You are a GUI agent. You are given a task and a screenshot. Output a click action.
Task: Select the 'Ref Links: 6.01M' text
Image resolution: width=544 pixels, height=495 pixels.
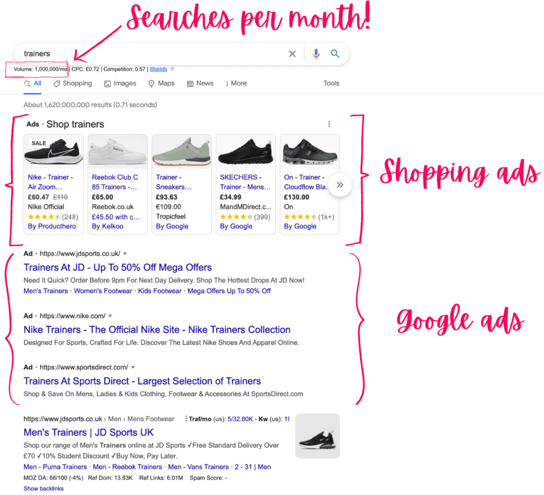(x=161, y=478)
